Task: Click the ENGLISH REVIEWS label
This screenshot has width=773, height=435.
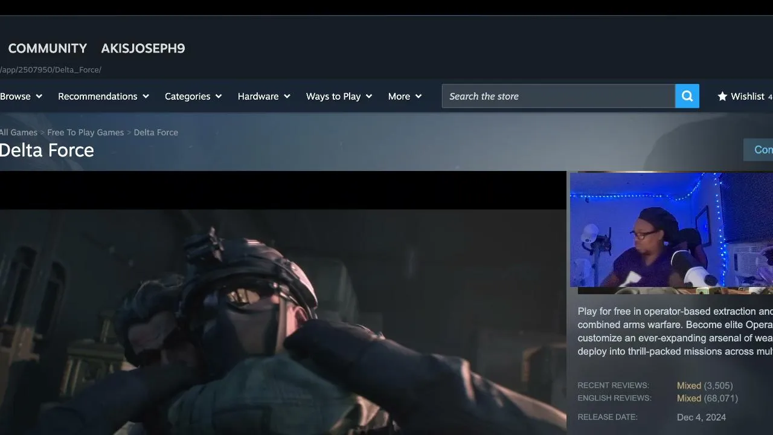Action: point(614,398)
